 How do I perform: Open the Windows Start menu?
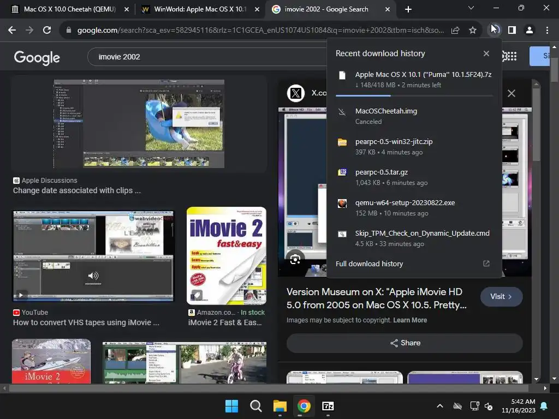coord(231,406)
